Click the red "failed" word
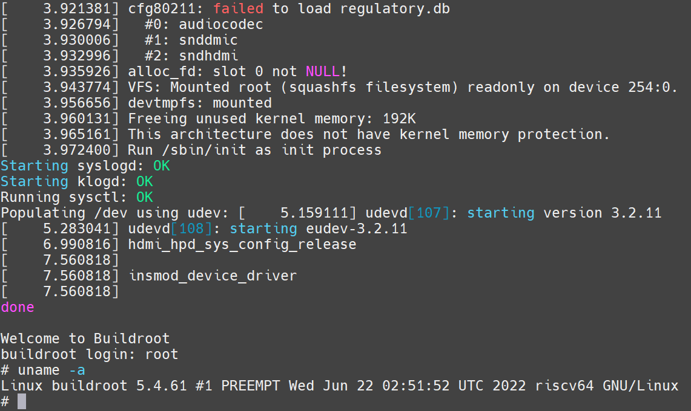The width and height of the screenshot is (691, 411). (x=238, y=9)
